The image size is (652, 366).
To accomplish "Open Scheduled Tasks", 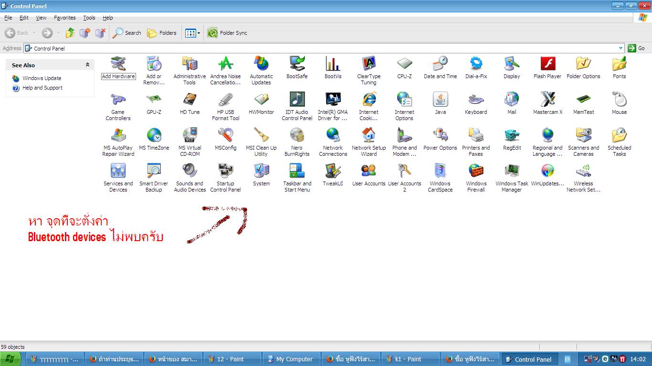I will 619,142.
